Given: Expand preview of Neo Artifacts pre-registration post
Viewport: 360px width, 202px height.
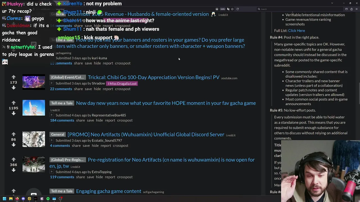Looking at the screenshot, I should tap(52, 172).
